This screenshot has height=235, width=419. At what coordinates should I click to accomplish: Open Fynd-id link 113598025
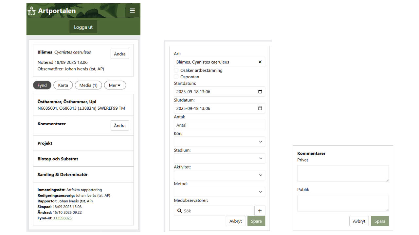62,218
